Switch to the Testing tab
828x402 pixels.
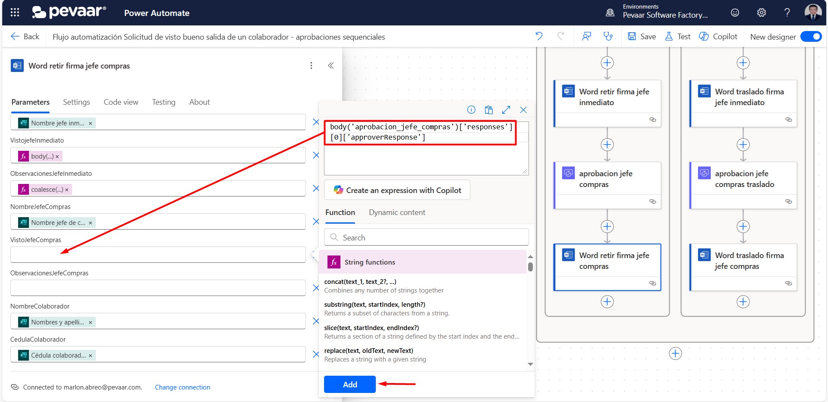tap(164, 102)
